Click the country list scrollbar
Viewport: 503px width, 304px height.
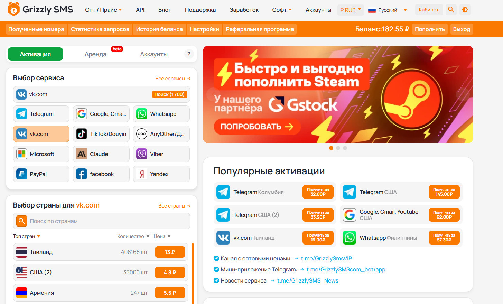[x=193, y=273]
